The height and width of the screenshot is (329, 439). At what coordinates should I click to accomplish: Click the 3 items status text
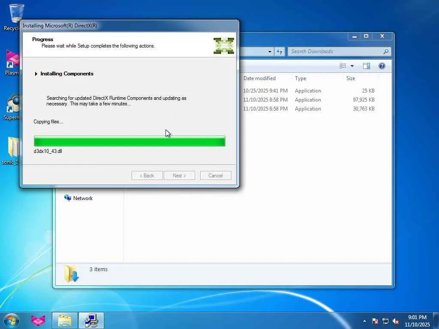[99, 269]
